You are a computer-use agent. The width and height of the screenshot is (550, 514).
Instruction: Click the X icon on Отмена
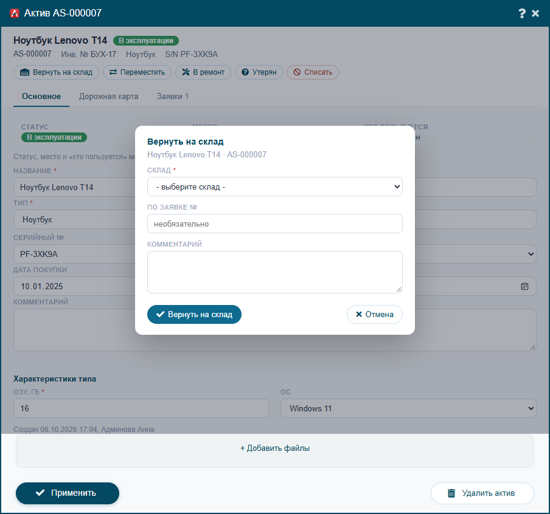click(x=359, y=314)
